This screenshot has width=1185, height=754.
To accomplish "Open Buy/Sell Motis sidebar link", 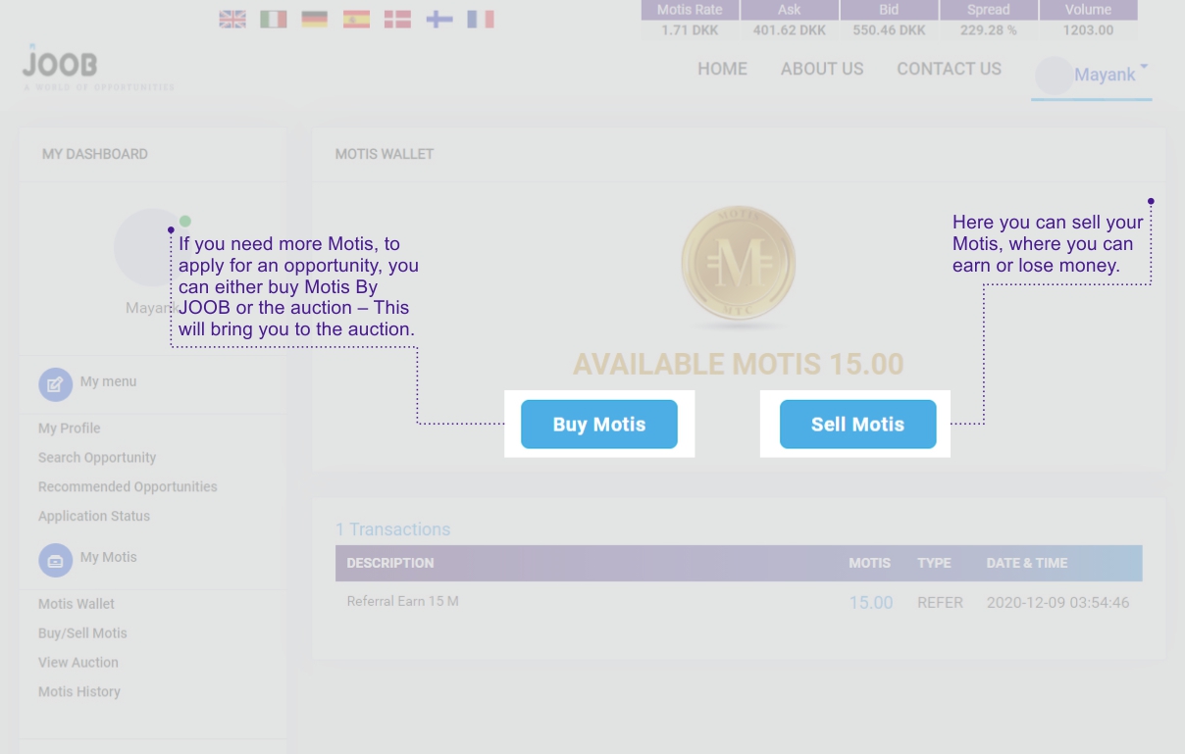I will click(x=82, y=633).
